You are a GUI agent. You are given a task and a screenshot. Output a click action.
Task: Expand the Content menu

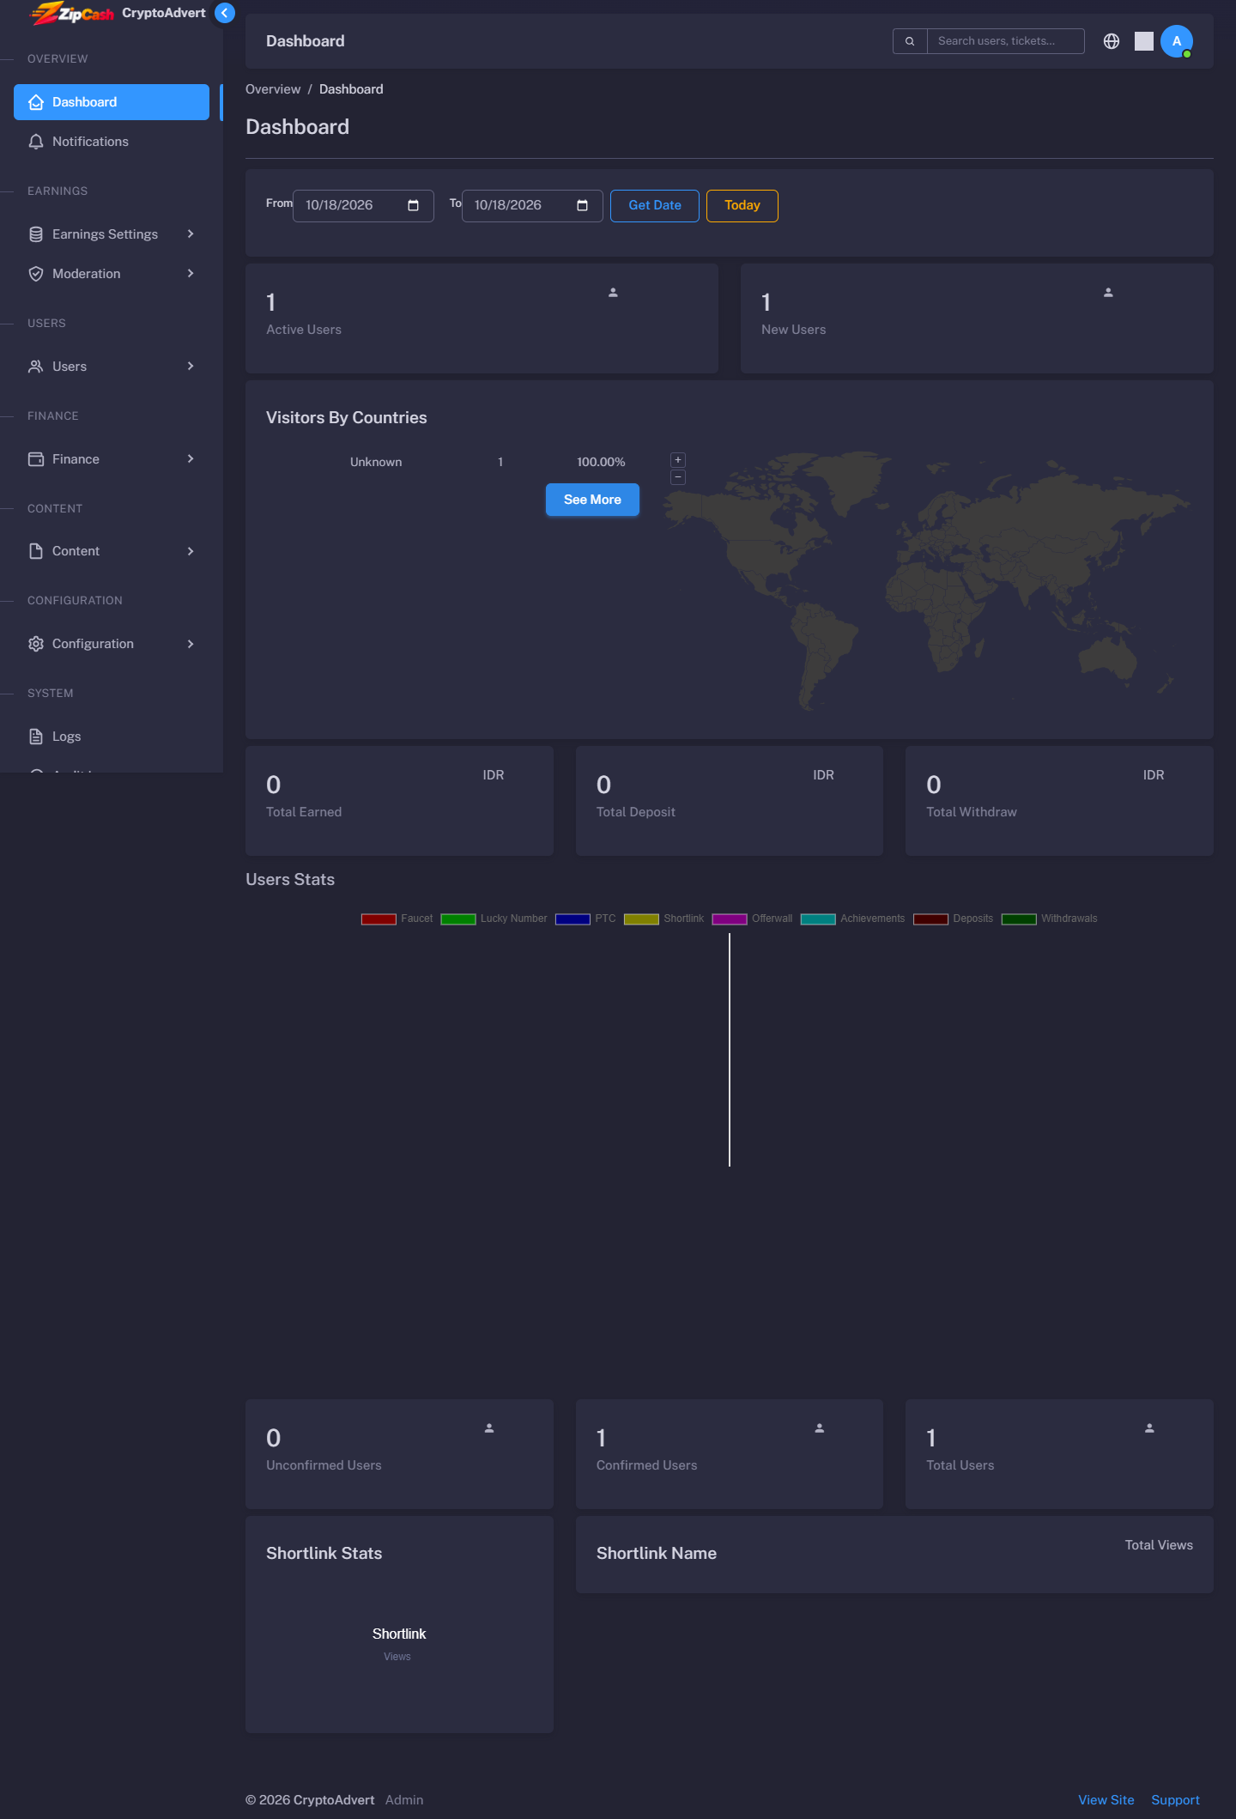click(x=112, y=551)
